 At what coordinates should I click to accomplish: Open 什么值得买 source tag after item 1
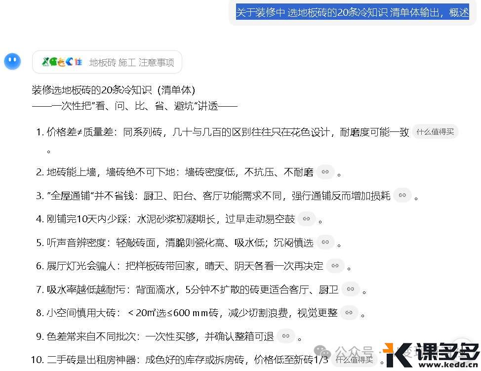pos(435,132)
